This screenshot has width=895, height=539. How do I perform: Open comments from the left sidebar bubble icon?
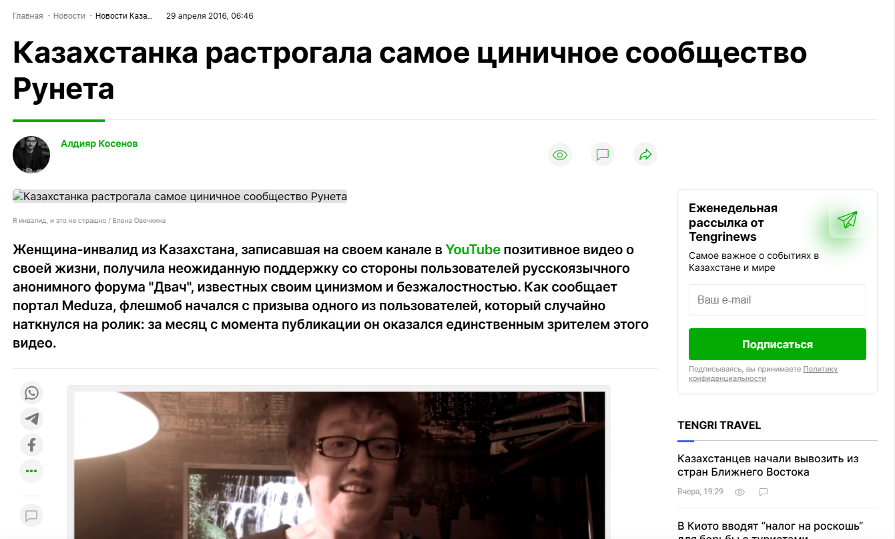(31, 515)
